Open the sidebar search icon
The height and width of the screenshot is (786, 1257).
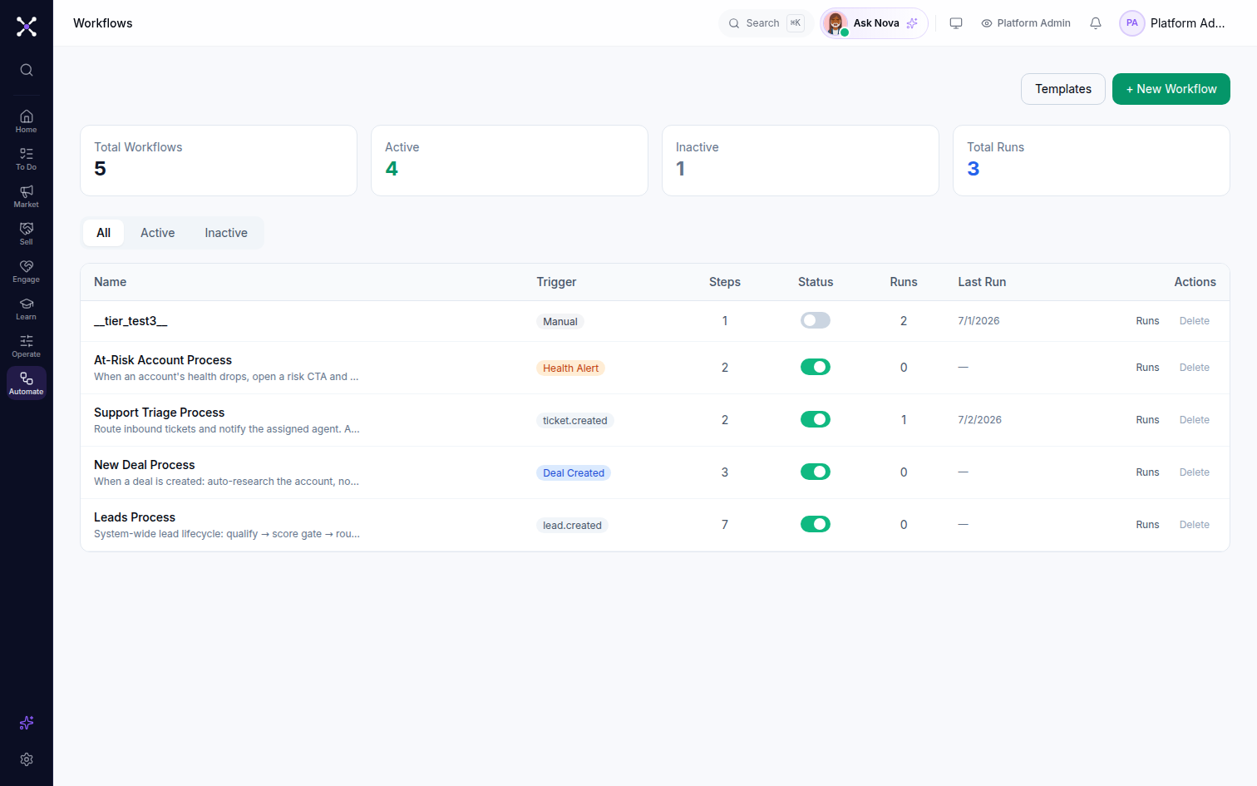point(27,70)
